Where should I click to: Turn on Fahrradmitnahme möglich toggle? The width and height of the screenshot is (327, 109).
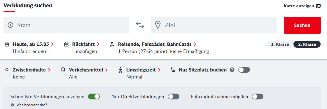click(x=258, y=97)
